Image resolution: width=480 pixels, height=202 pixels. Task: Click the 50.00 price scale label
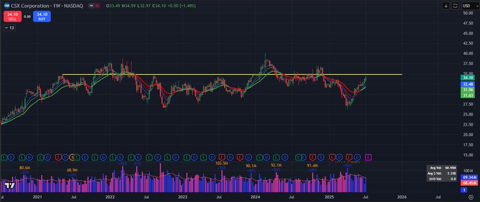click(467, 13)
